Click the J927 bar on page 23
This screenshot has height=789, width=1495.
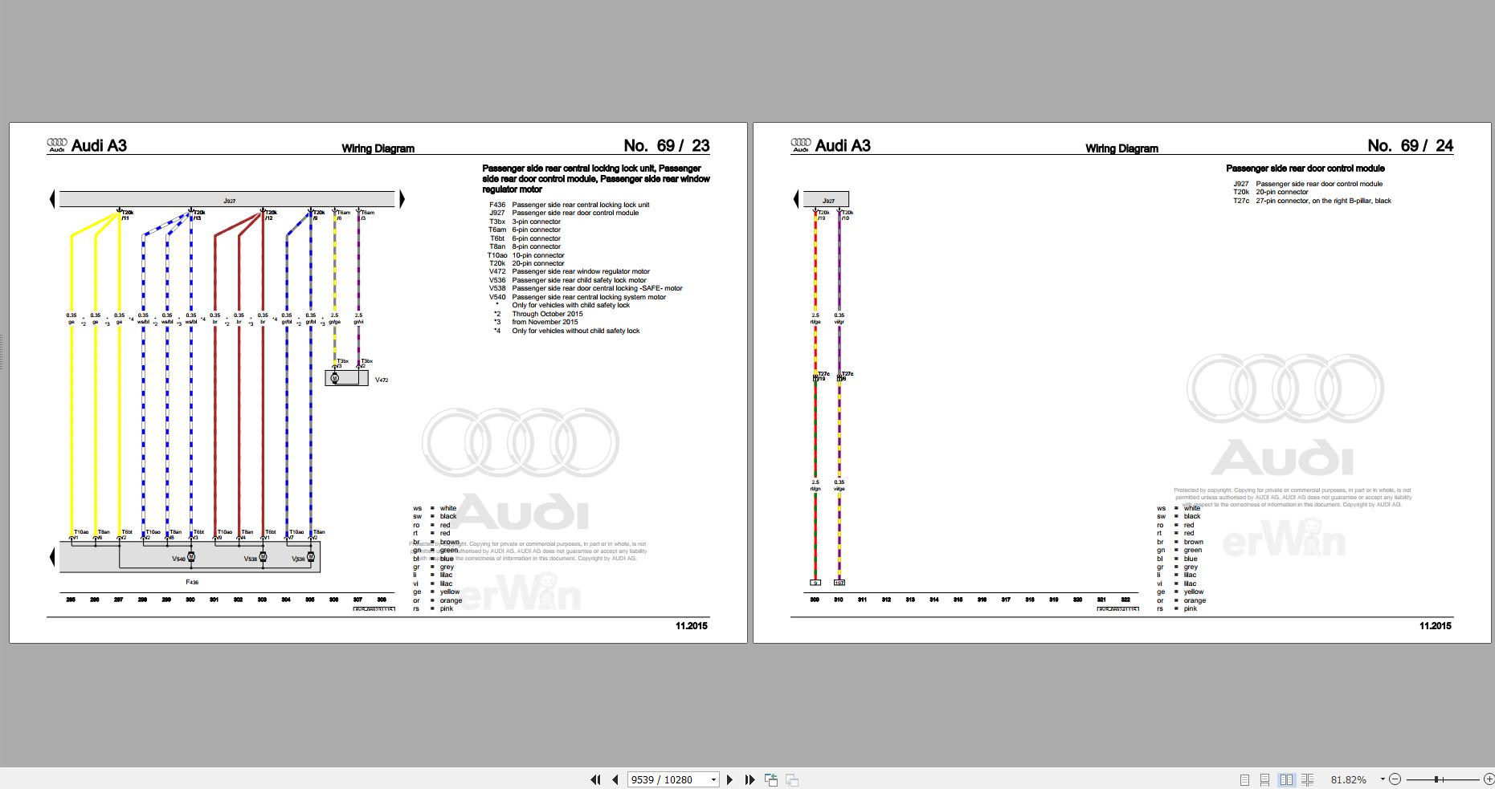(227, 200)
